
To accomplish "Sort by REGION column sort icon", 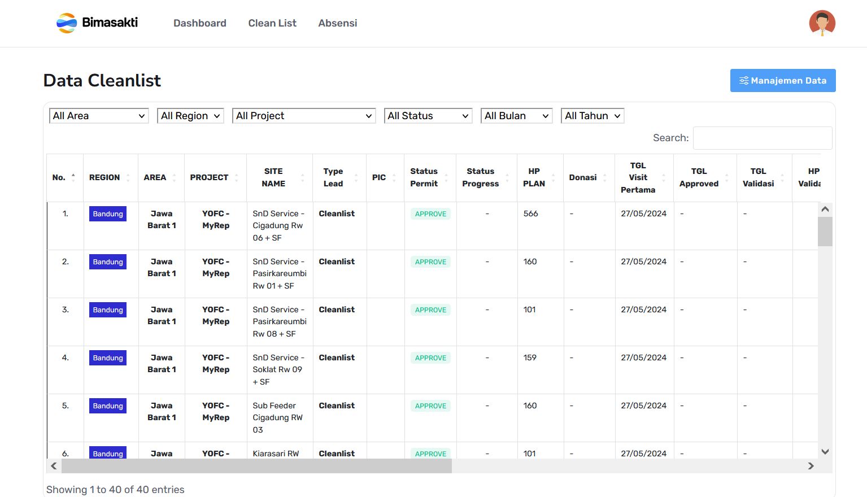I will 128,177.
